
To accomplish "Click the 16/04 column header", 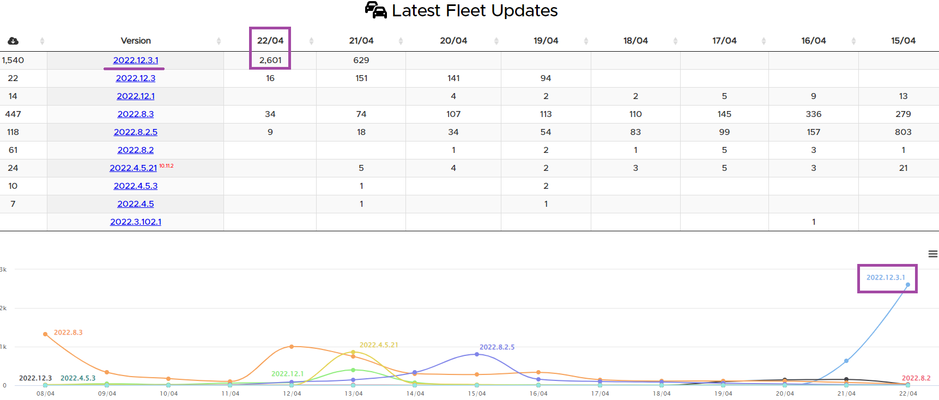I will 813,41.
